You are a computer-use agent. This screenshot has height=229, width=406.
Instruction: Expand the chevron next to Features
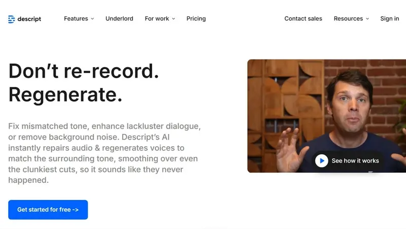point(92,19)
